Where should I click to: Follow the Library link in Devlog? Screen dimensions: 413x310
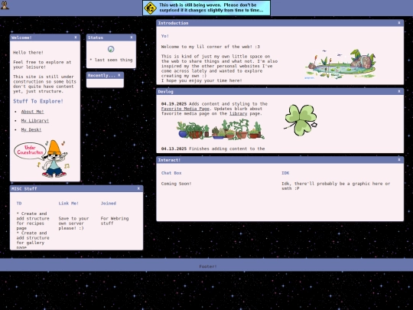click(238, 113)
